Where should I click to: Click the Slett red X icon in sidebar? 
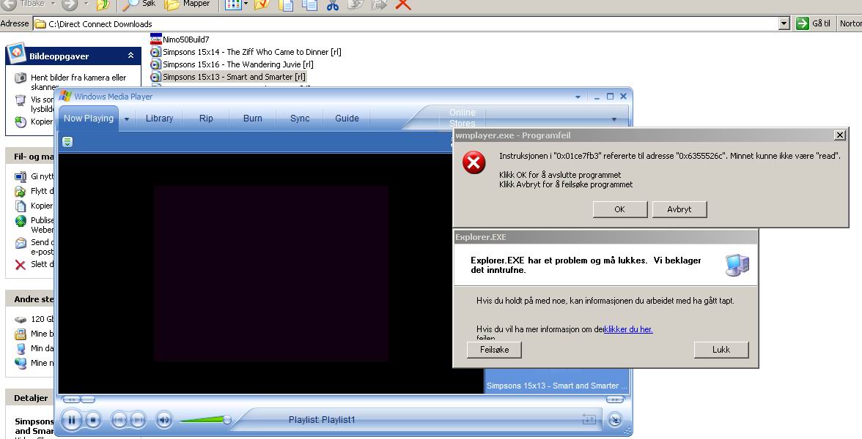21,265
